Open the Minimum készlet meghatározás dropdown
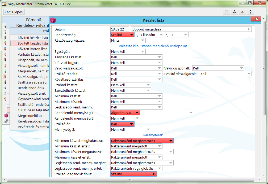268x184 pixels. coord(142,141)
